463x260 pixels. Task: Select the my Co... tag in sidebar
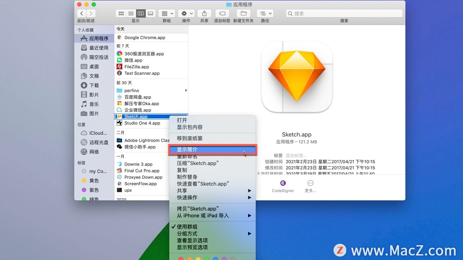coord(94,171)
